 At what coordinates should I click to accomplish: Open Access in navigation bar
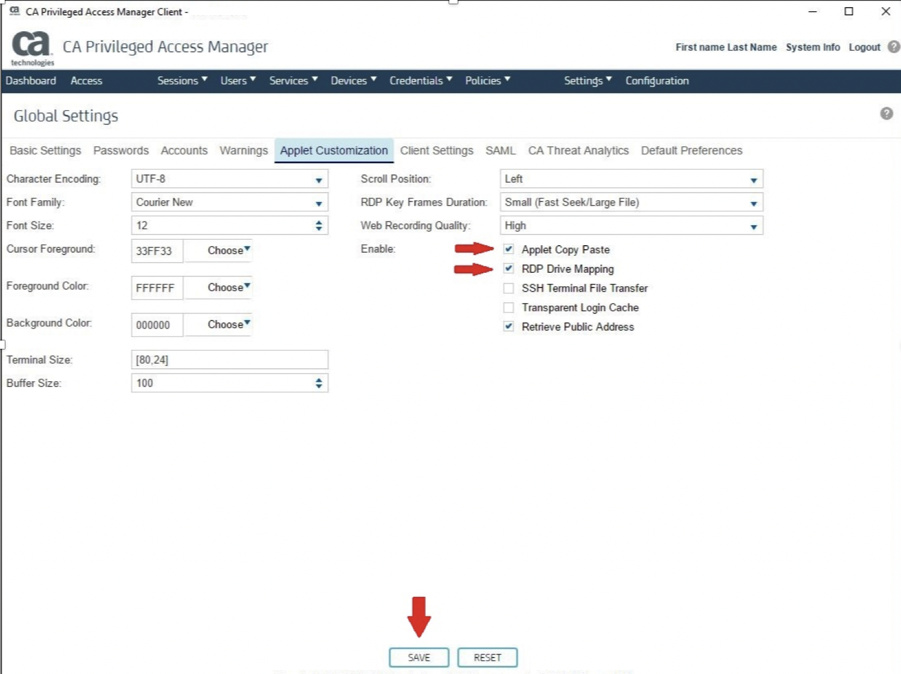[86, 81]
